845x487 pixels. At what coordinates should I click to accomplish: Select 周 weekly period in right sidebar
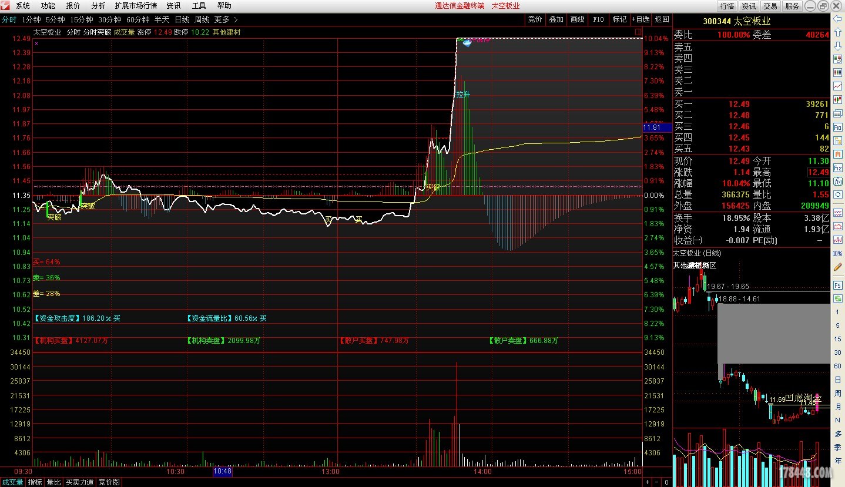point(837,393)
